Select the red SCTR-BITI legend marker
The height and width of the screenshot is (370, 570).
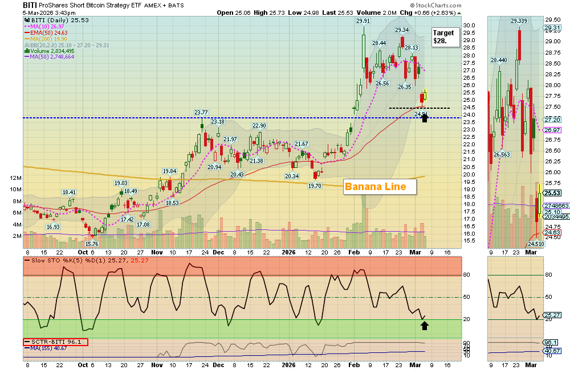[x=26, y=343]
